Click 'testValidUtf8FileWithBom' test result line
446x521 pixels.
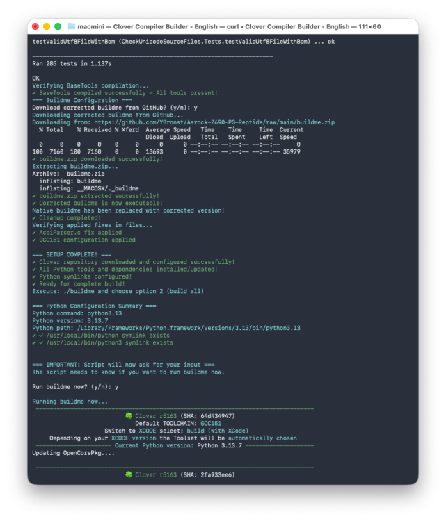(184, 42)
